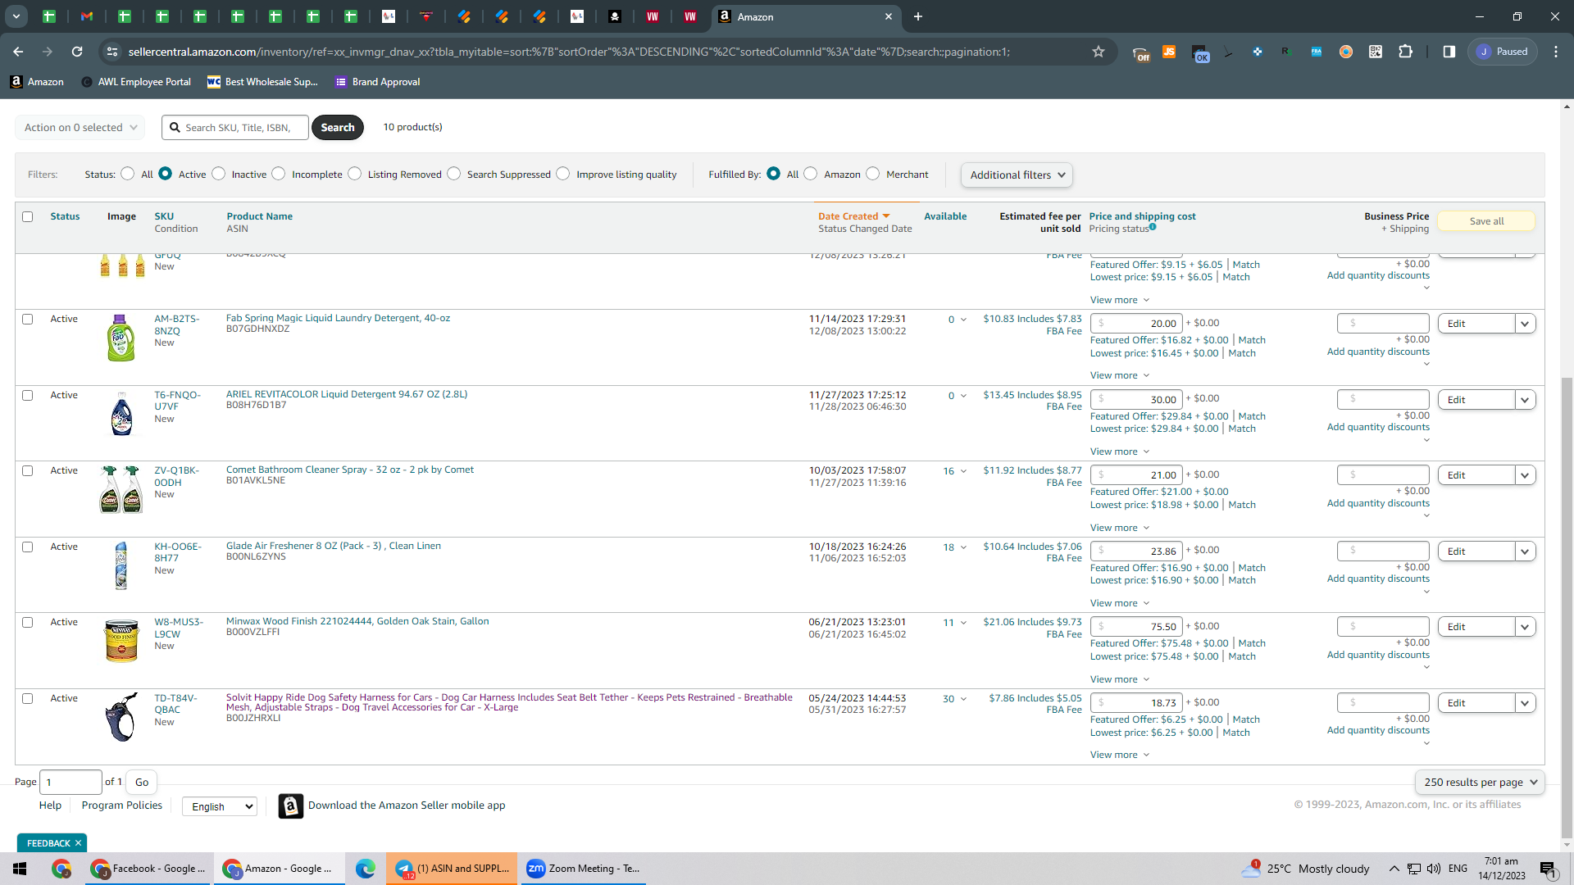Viewport: 1574px width, 885px height.
Task: Edit the 20.00 price for Fab detergent
Action: (x=1136, y=323)
